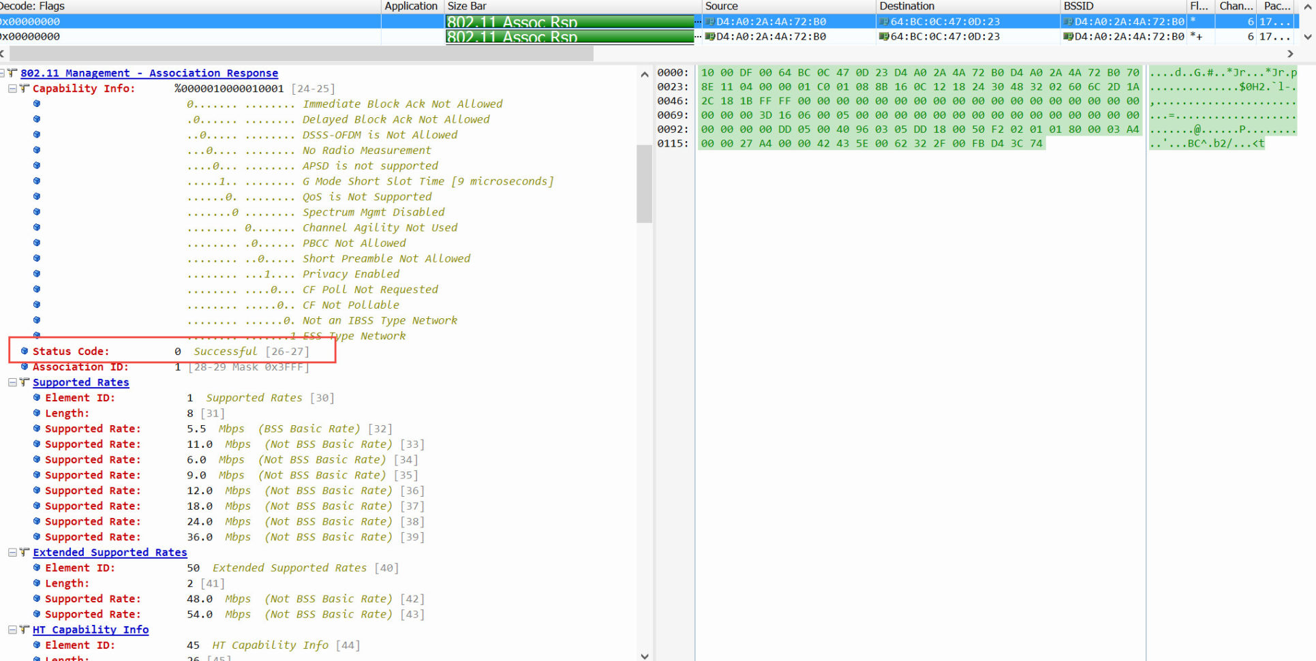Collapse the Supported Rates section

pos(12,382)
